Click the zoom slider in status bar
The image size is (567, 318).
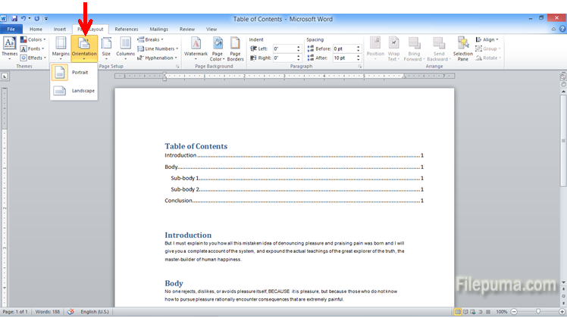pyautogui.click(x=536, y=312)
